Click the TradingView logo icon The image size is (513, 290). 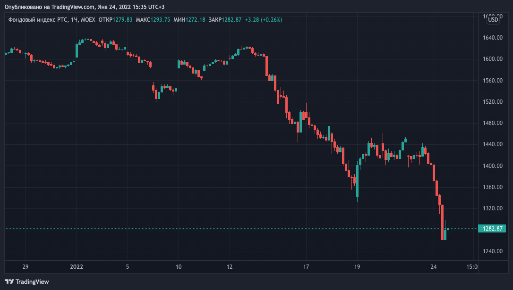click(10, 282)
